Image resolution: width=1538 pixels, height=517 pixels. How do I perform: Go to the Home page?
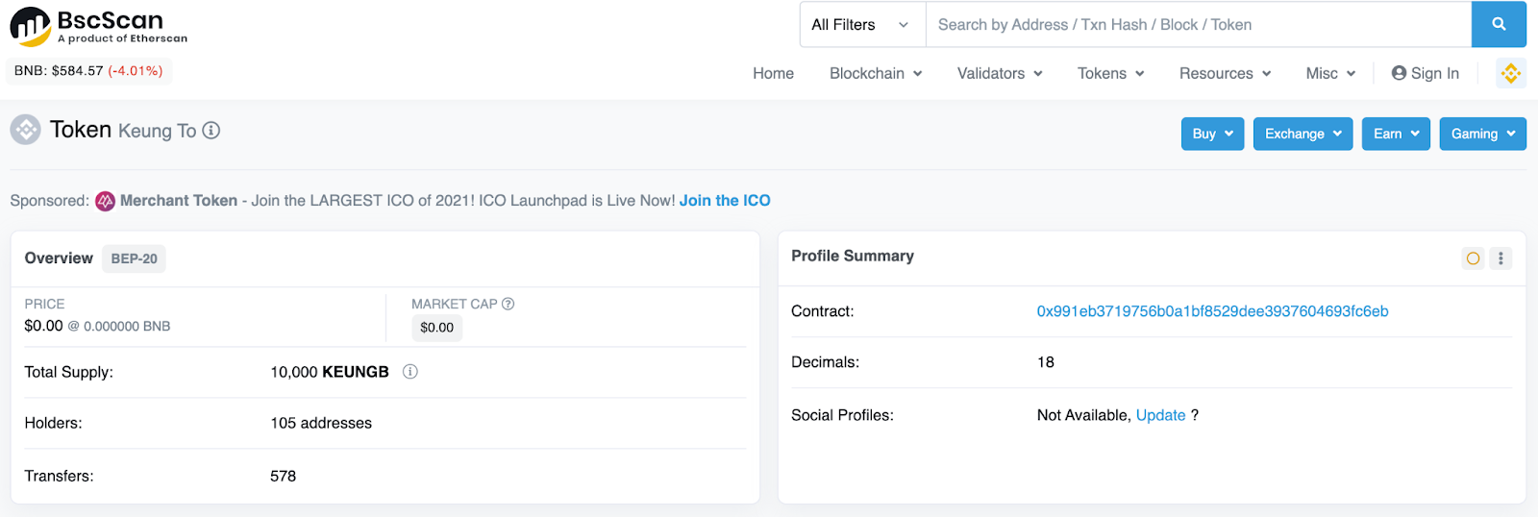[x=774, y=73]
